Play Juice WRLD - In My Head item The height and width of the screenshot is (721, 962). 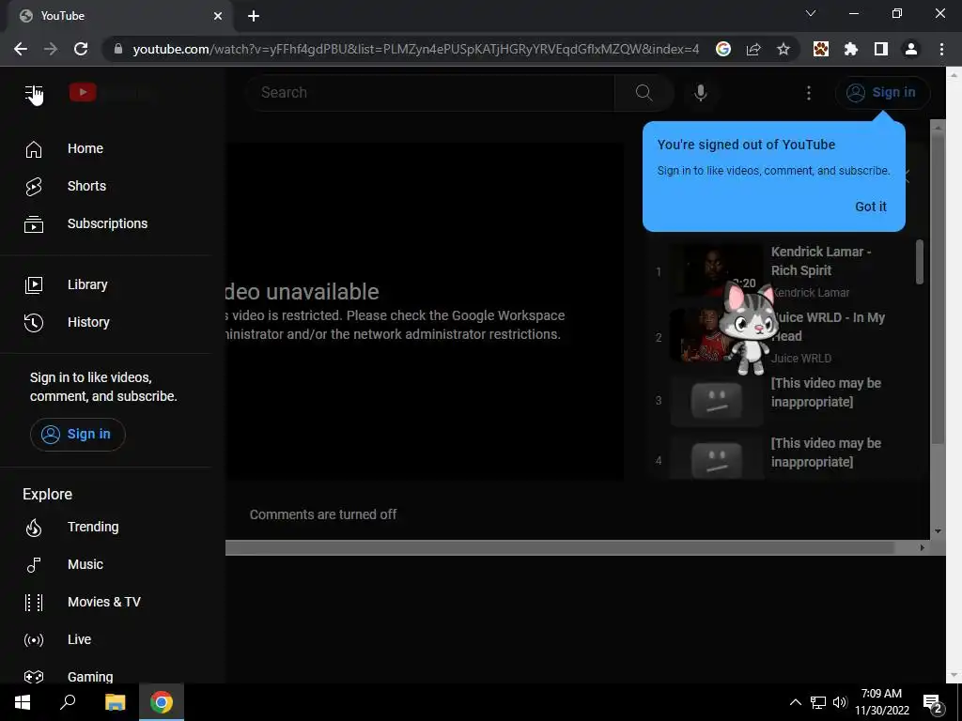pyautogui.click(x=828, y=327)
